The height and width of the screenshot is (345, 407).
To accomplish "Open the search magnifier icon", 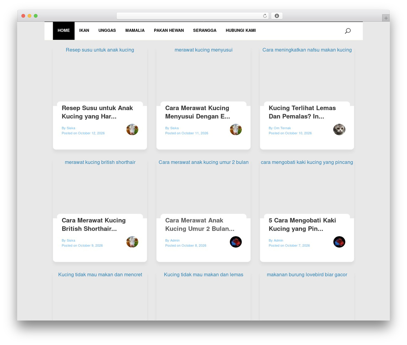I will click(x=348, y=31).
